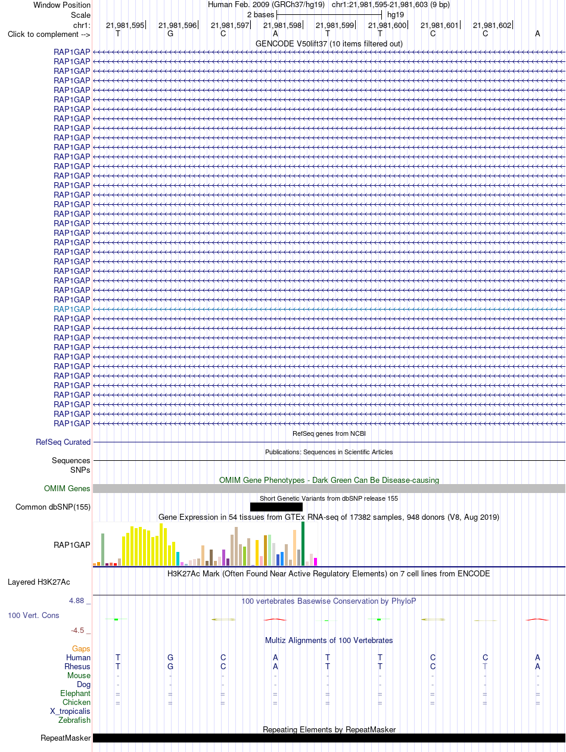Select the Scale track label
The width and height of the screenshot is (566, 752).
pyautogui.click(x=80, y=14)
